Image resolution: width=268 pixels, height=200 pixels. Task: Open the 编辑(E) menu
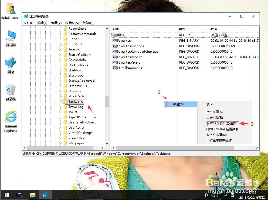tap(42, 23)
